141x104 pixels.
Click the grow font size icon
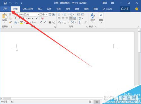[41, 22]
